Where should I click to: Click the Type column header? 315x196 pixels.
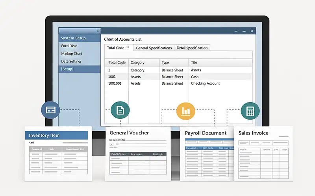point(165,63)
